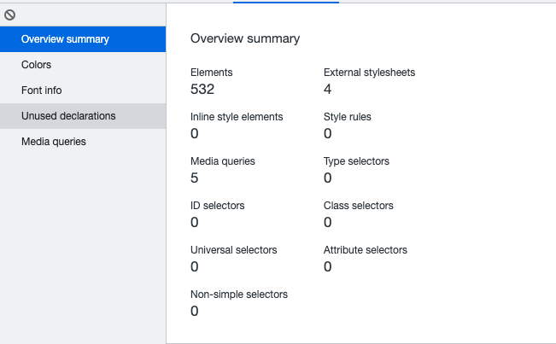Click the External stylesheets label
The image size is (556, 344).
click(370, 73)
